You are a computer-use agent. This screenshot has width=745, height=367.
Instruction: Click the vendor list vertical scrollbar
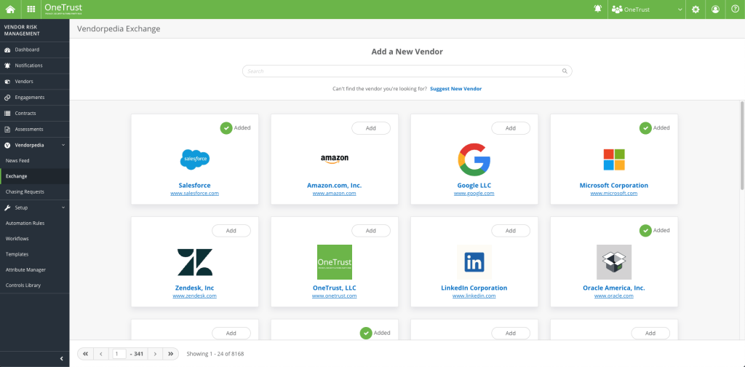click(742, 146)
